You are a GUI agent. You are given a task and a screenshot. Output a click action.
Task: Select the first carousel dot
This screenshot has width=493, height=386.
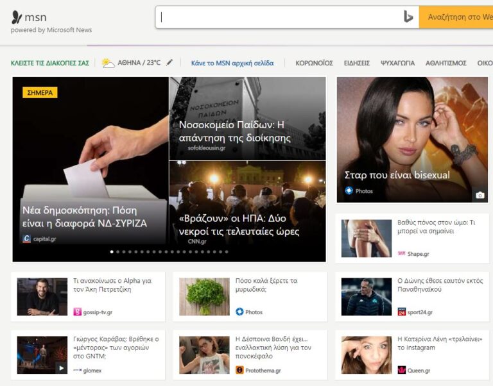click(112, 252)
